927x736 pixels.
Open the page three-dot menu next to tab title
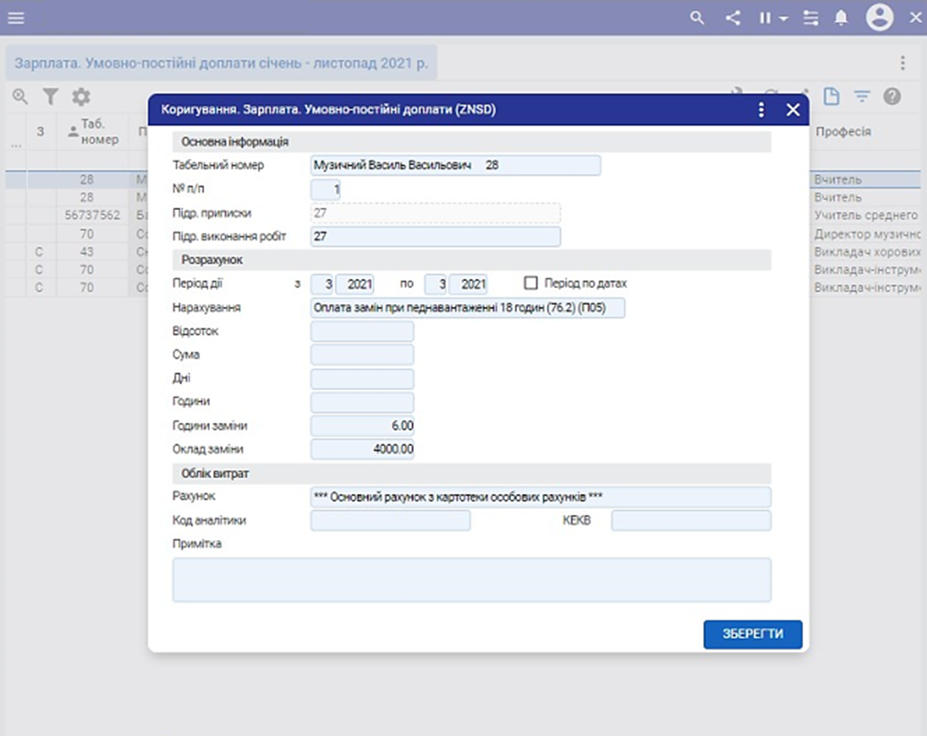(903, 63)
